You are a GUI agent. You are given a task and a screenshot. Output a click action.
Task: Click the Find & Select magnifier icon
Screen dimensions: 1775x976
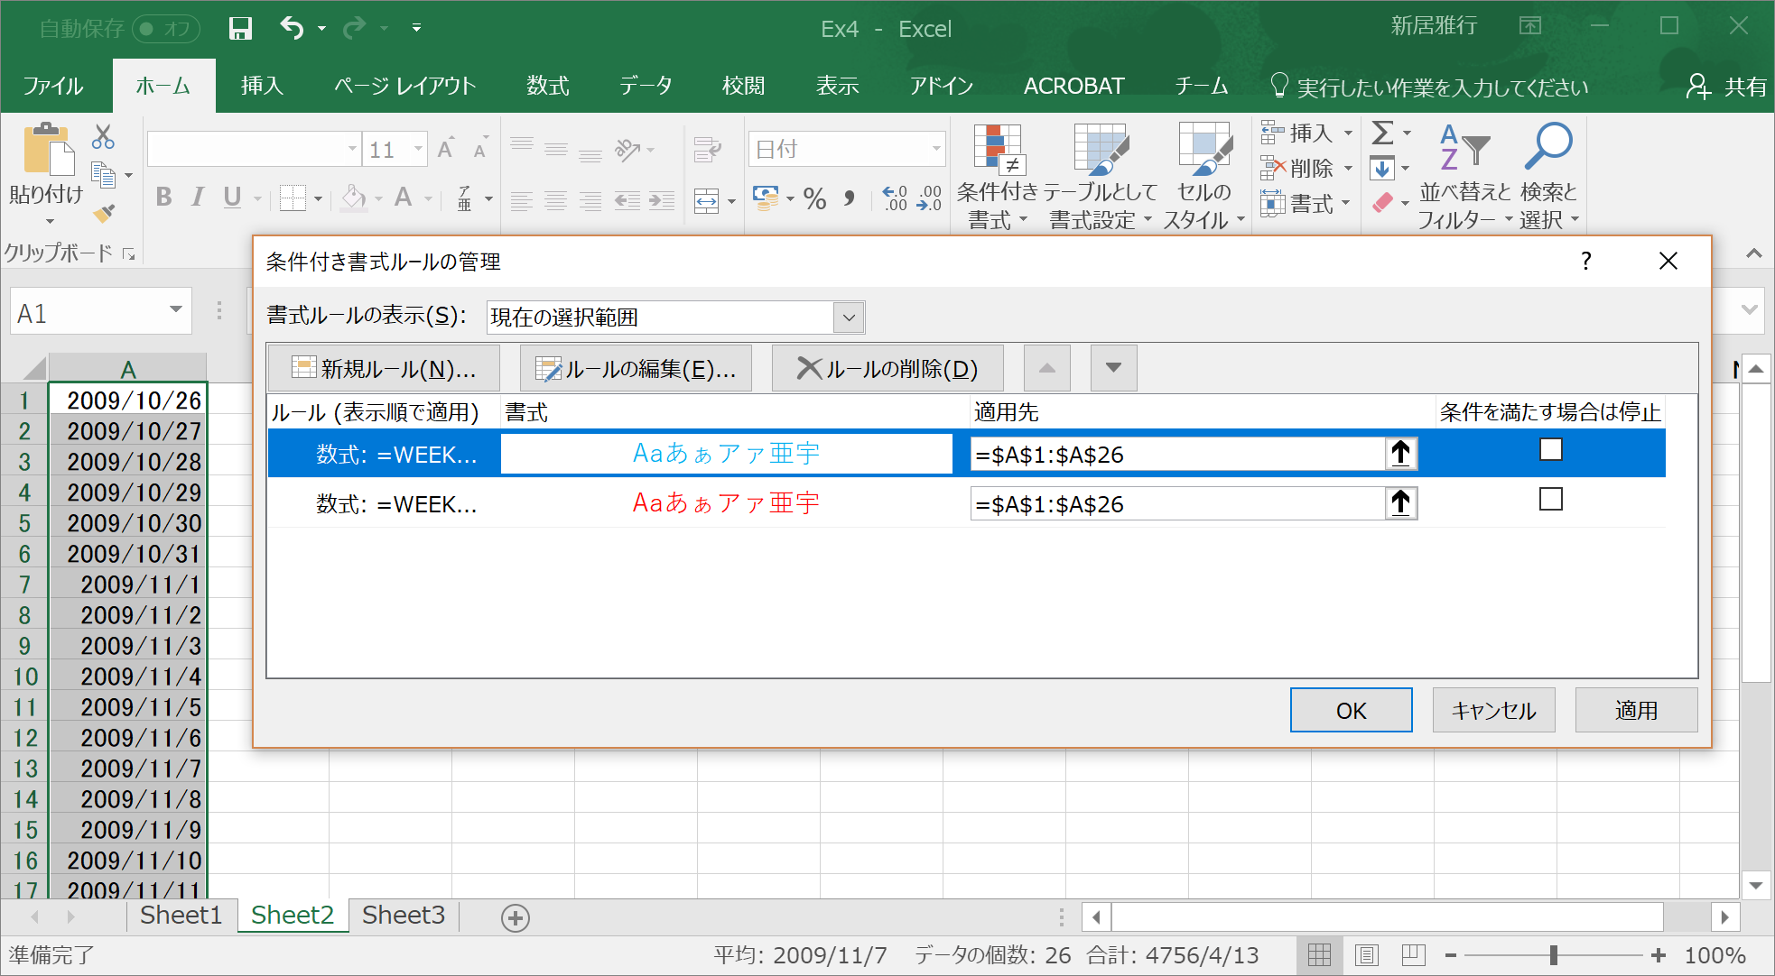pos(1547,147)
